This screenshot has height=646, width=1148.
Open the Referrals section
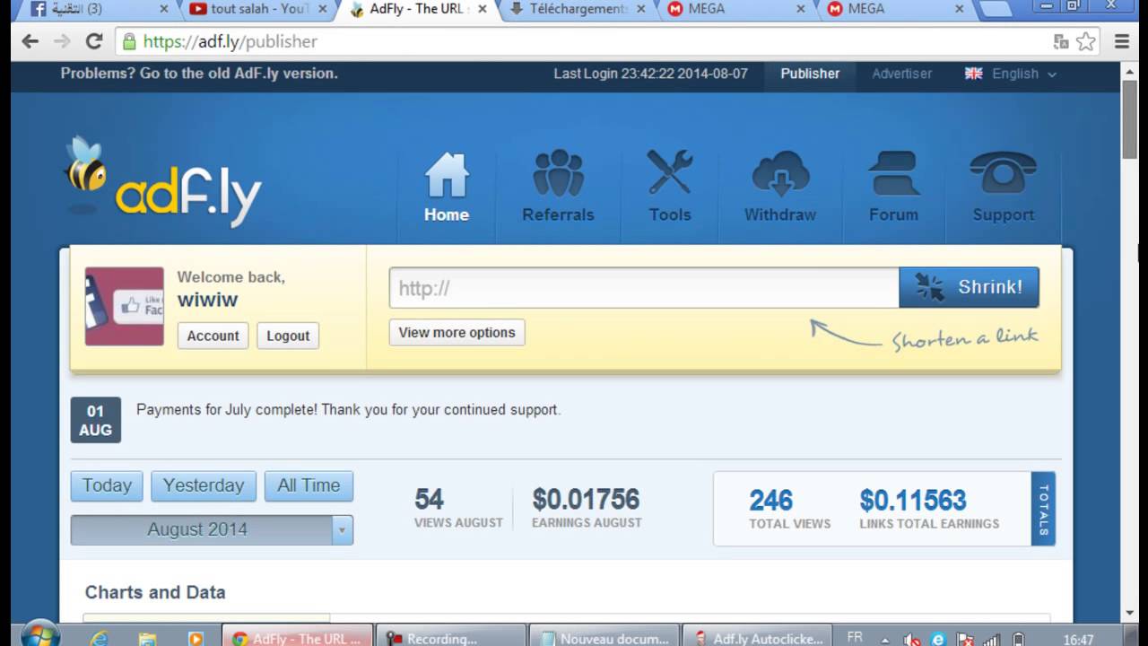pos(558,188)
